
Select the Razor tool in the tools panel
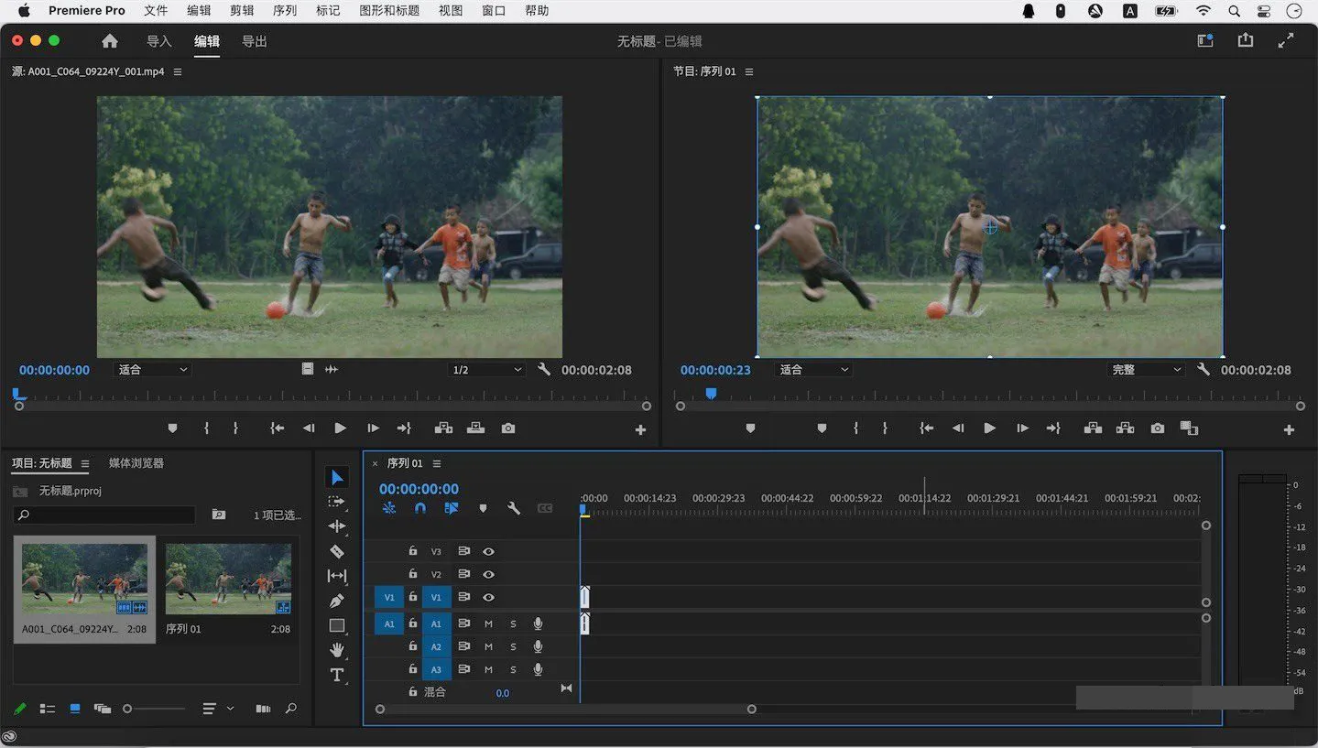click(337, 551)
